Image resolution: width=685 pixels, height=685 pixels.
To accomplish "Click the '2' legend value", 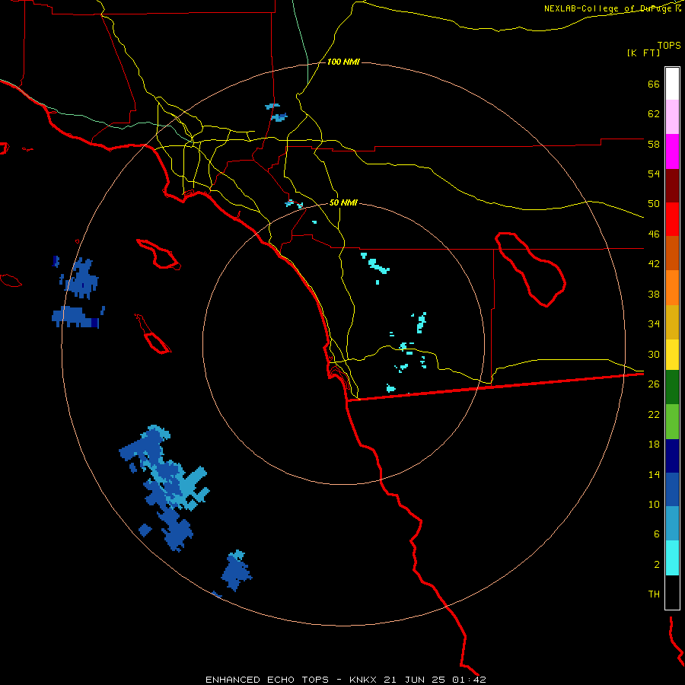I will pyautogui.click(x=656, y=565).
